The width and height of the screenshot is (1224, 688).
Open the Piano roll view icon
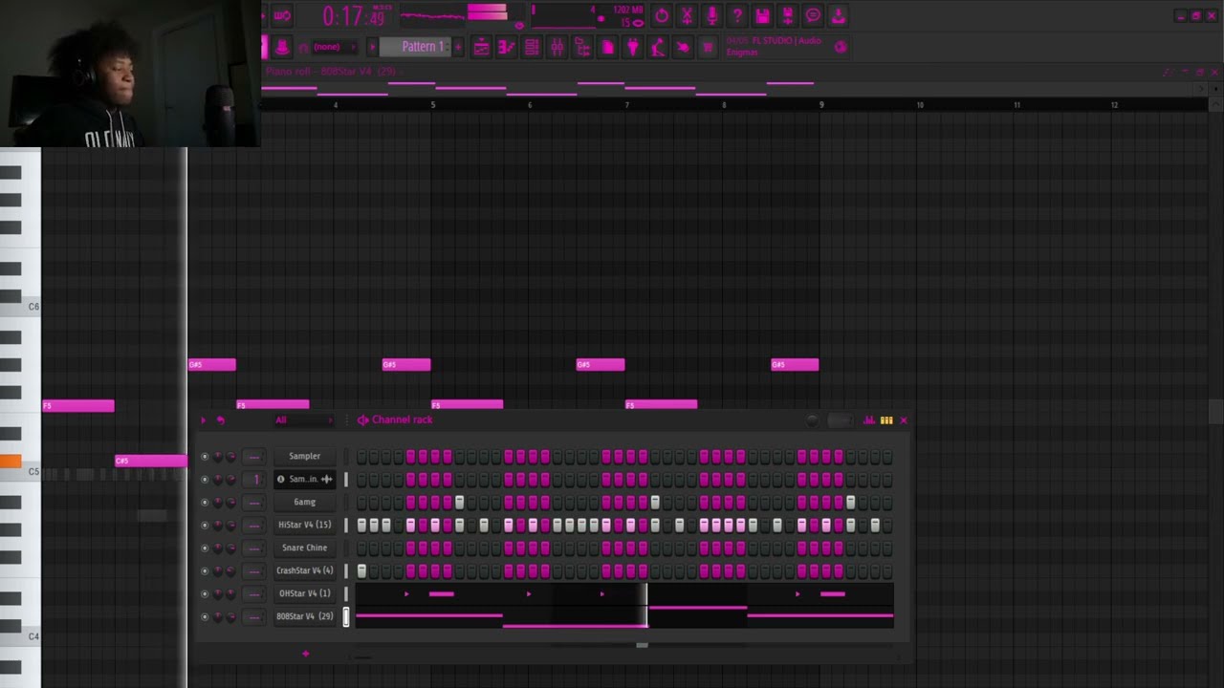506,47
